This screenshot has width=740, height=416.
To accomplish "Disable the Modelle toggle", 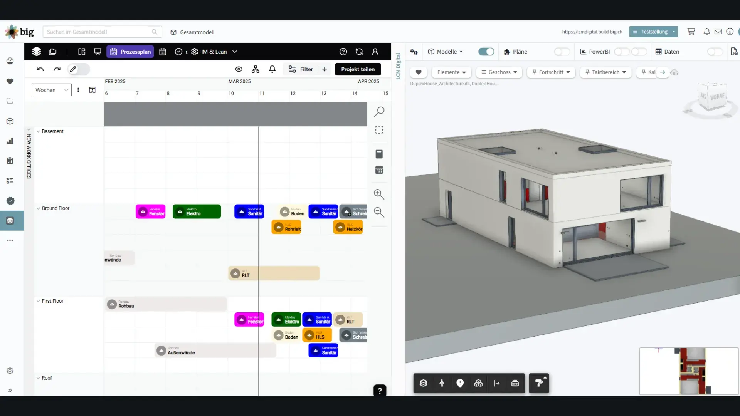I will [x=486, y=52].
